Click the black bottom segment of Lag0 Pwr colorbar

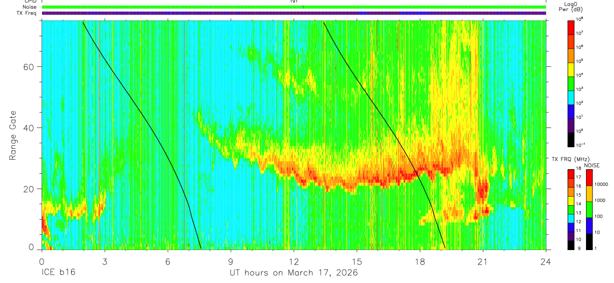tap(571, 140)
